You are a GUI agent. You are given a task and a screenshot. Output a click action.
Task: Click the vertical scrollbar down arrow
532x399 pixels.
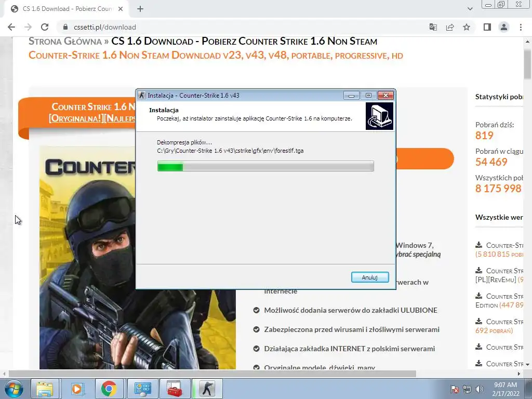click(x=527, y=364)
